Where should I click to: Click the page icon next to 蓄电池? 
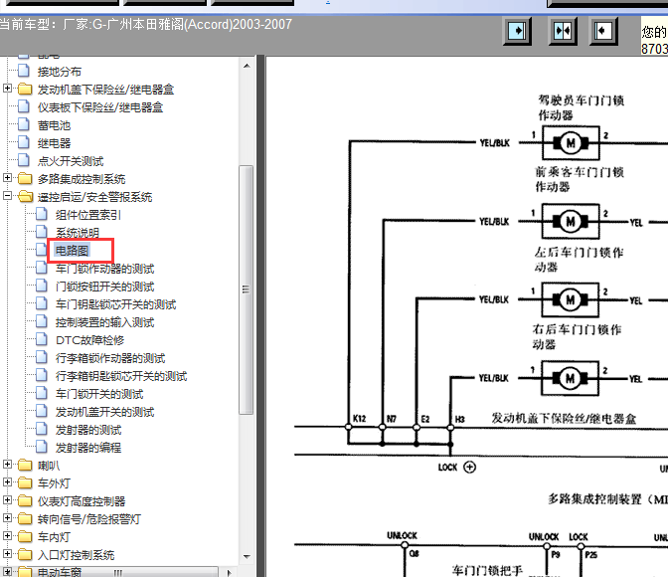tap(25, 125)
